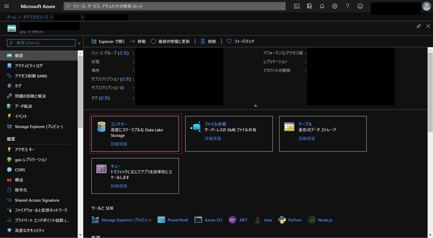This screenshot has height=238, width=433.
Task: Click the Java SDK icon
Action: pyautogui.click(x=257, y=220)
